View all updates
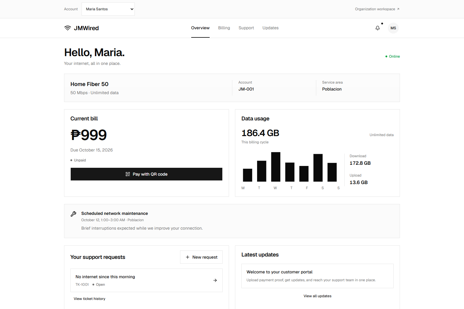 click(317, 296)
